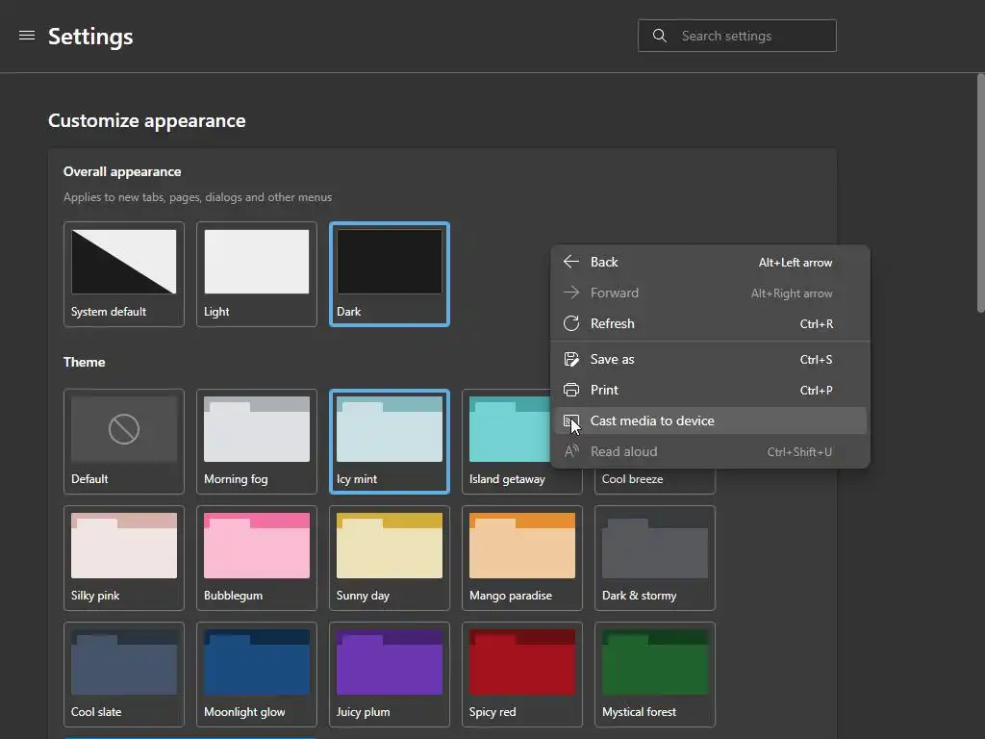Click the Save as disk icon
Image resolution: width=985 pixels, height=739 pixels.
(x=571, y=359)
